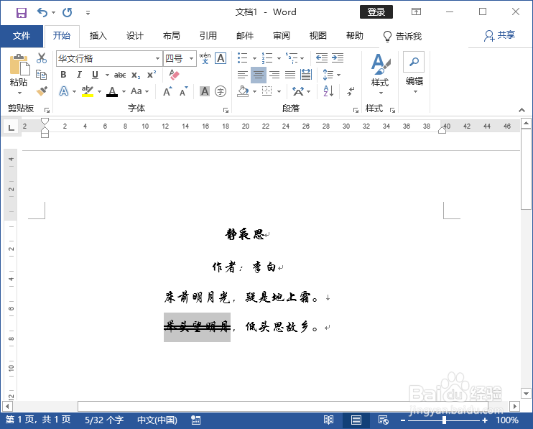Increase font size with large A

167,91
